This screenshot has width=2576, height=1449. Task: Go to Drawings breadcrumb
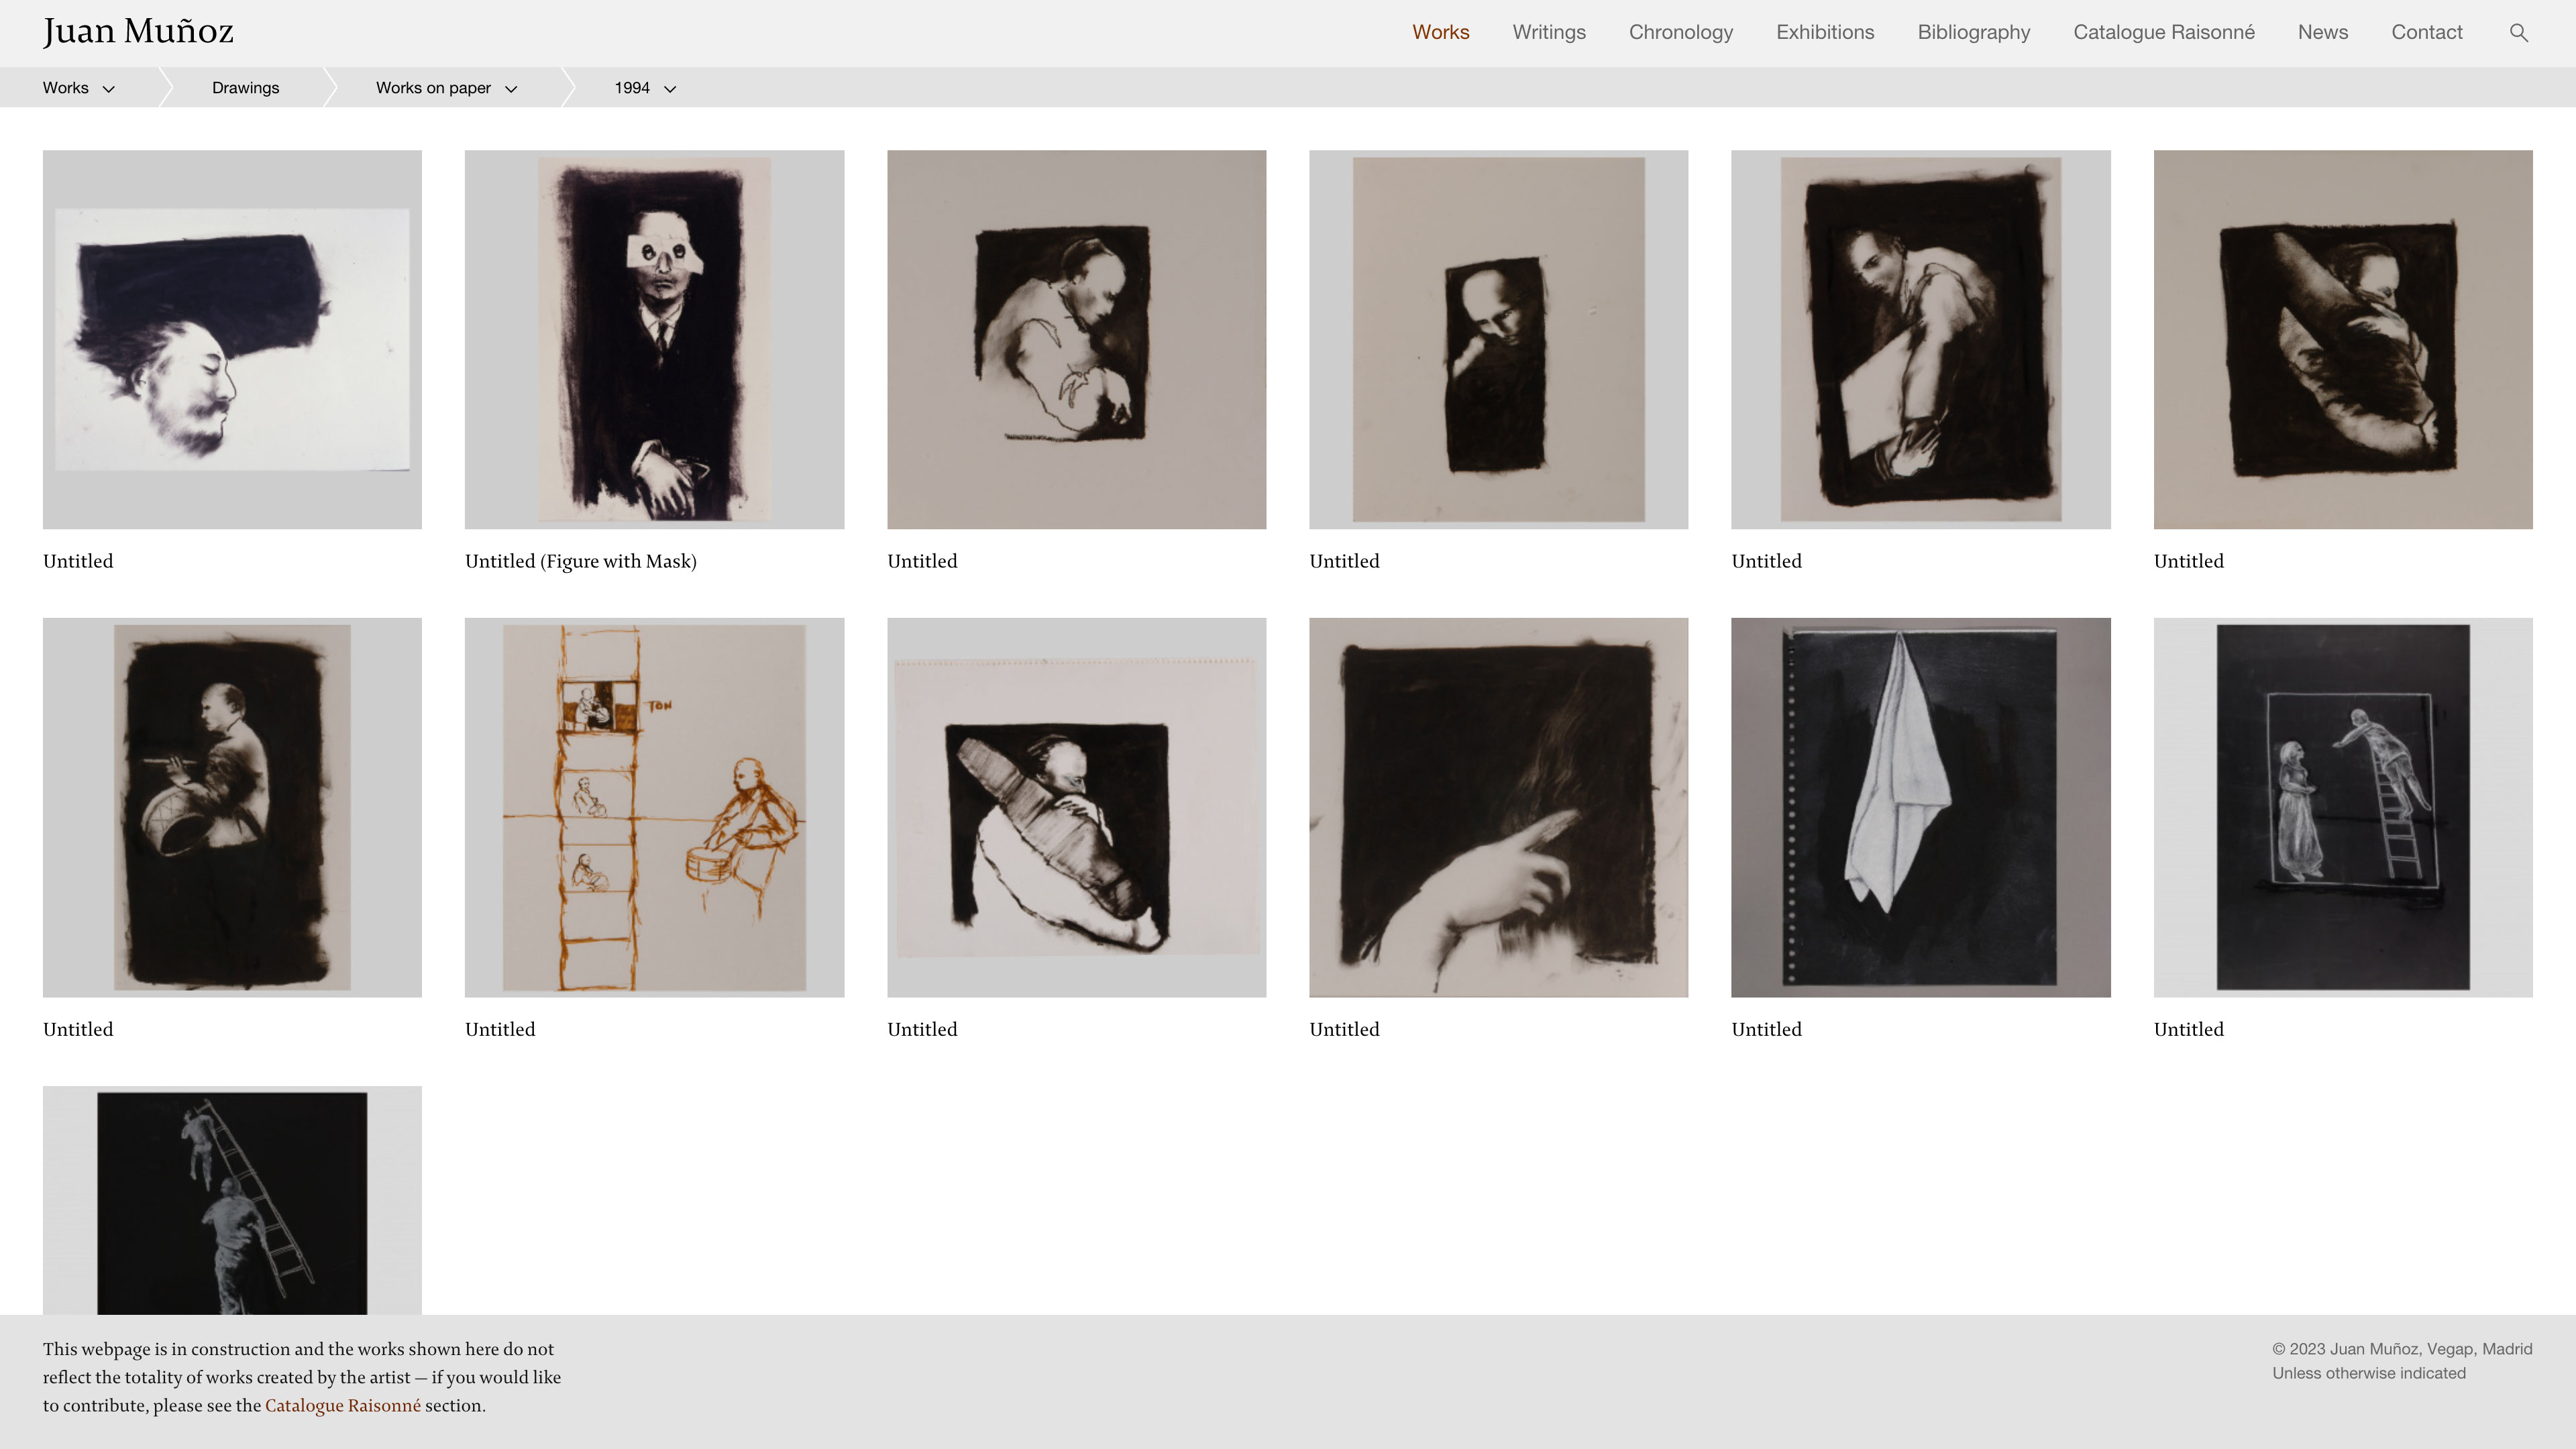pos(245,88)
